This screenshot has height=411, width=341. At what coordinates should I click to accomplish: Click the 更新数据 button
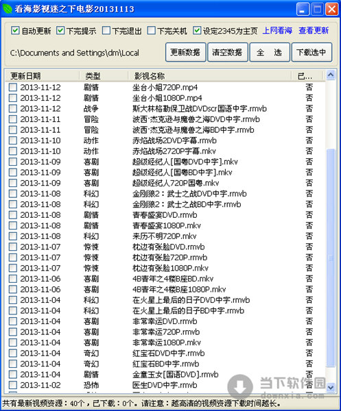click(x=185, y=53)
